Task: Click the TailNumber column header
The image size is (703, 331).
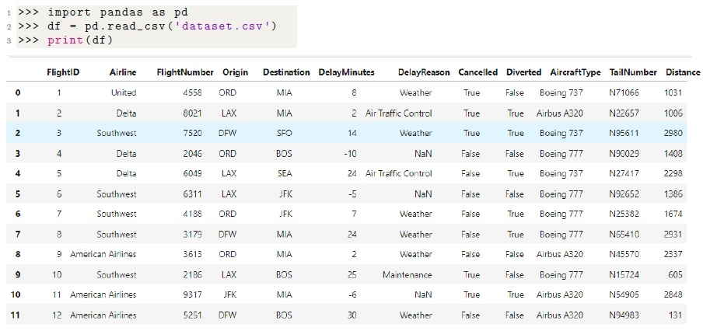Action: (633, 72)
